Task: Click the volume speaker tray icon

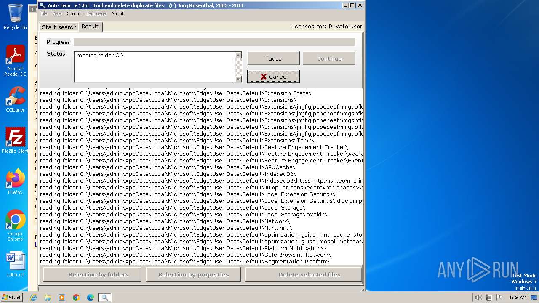Action: (x=478, y=298)
